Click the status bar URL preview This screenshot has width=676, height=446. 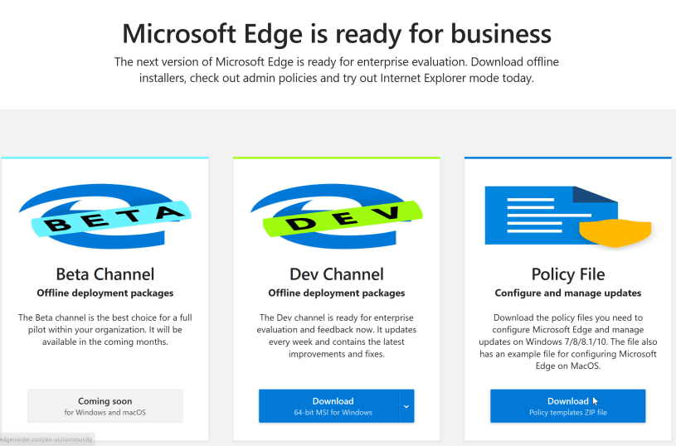pos(46,439)
